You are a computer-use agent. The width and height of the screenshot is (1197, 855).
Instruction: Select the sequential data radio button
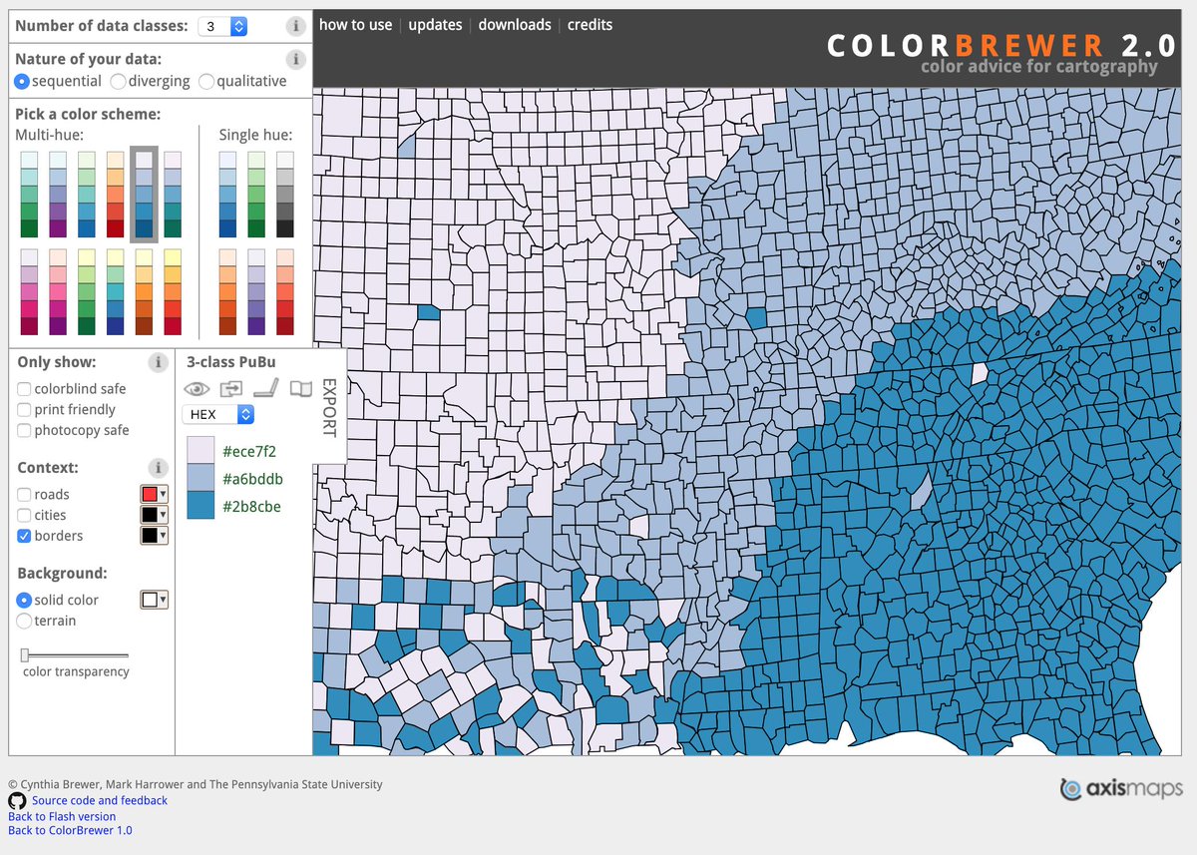[x=22, y=81]
